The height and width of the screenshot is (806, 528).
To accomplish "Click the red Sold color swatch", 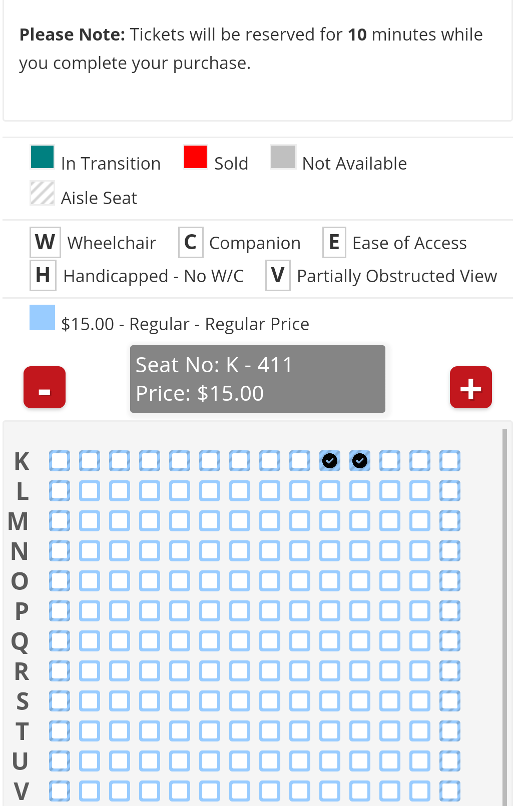I will coord(195,157).
